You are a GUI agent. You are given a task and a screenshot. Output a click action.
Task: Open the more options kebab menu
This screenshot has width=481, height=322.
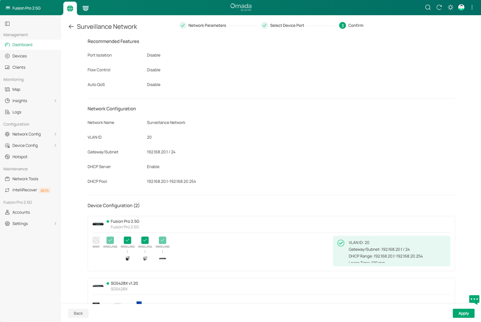click(x=472, y=7)
